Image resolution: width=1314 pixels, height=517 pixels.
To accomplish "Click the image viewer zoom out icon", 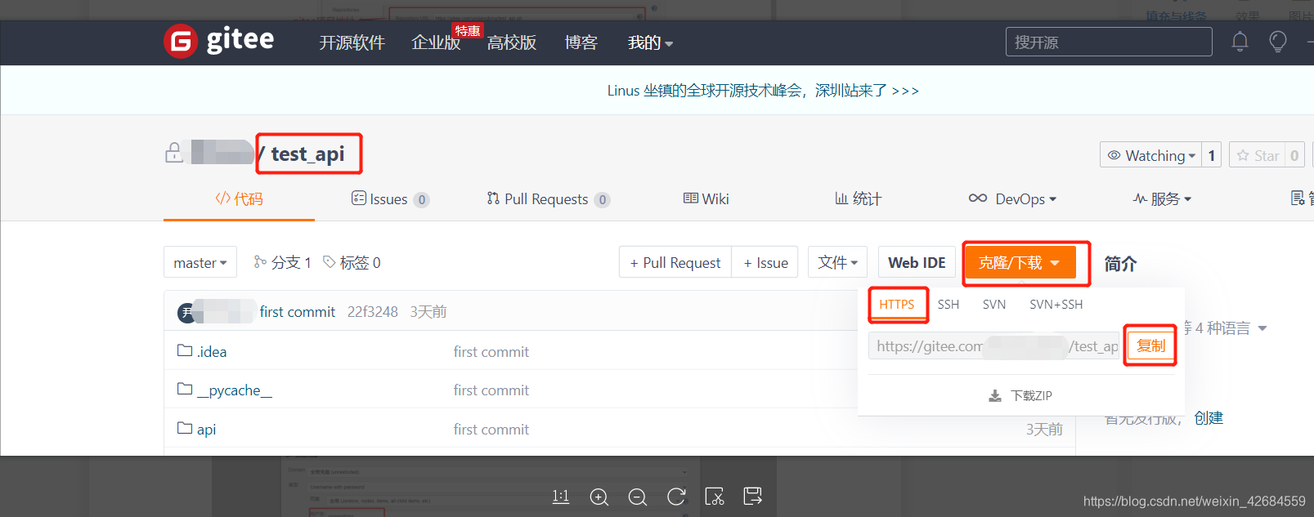I will tap(638, 497).
